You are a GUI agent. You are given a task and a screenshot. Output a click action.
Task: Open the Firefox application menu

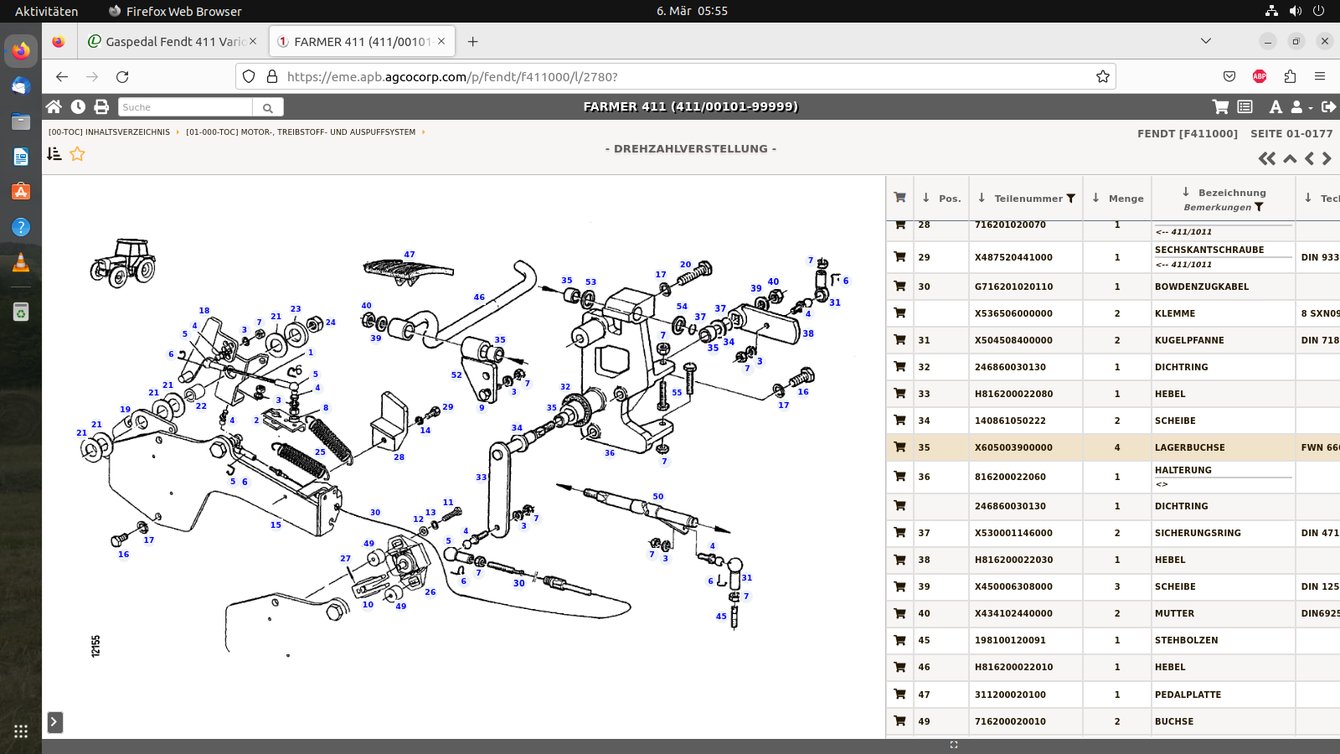pyautogui.click(x=1320, y=76)
